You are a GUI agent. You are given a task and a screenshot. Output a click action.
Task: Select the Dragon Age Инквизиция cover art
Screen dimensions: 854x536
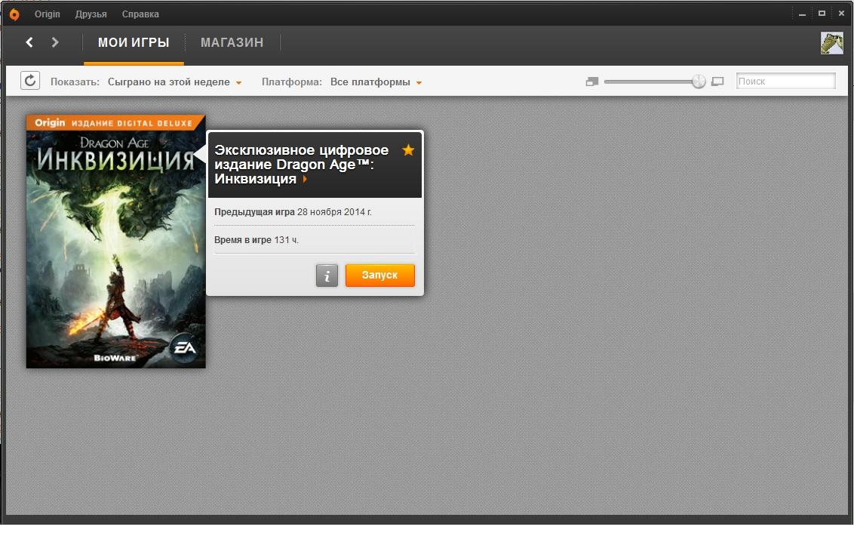tap(116, 241)
